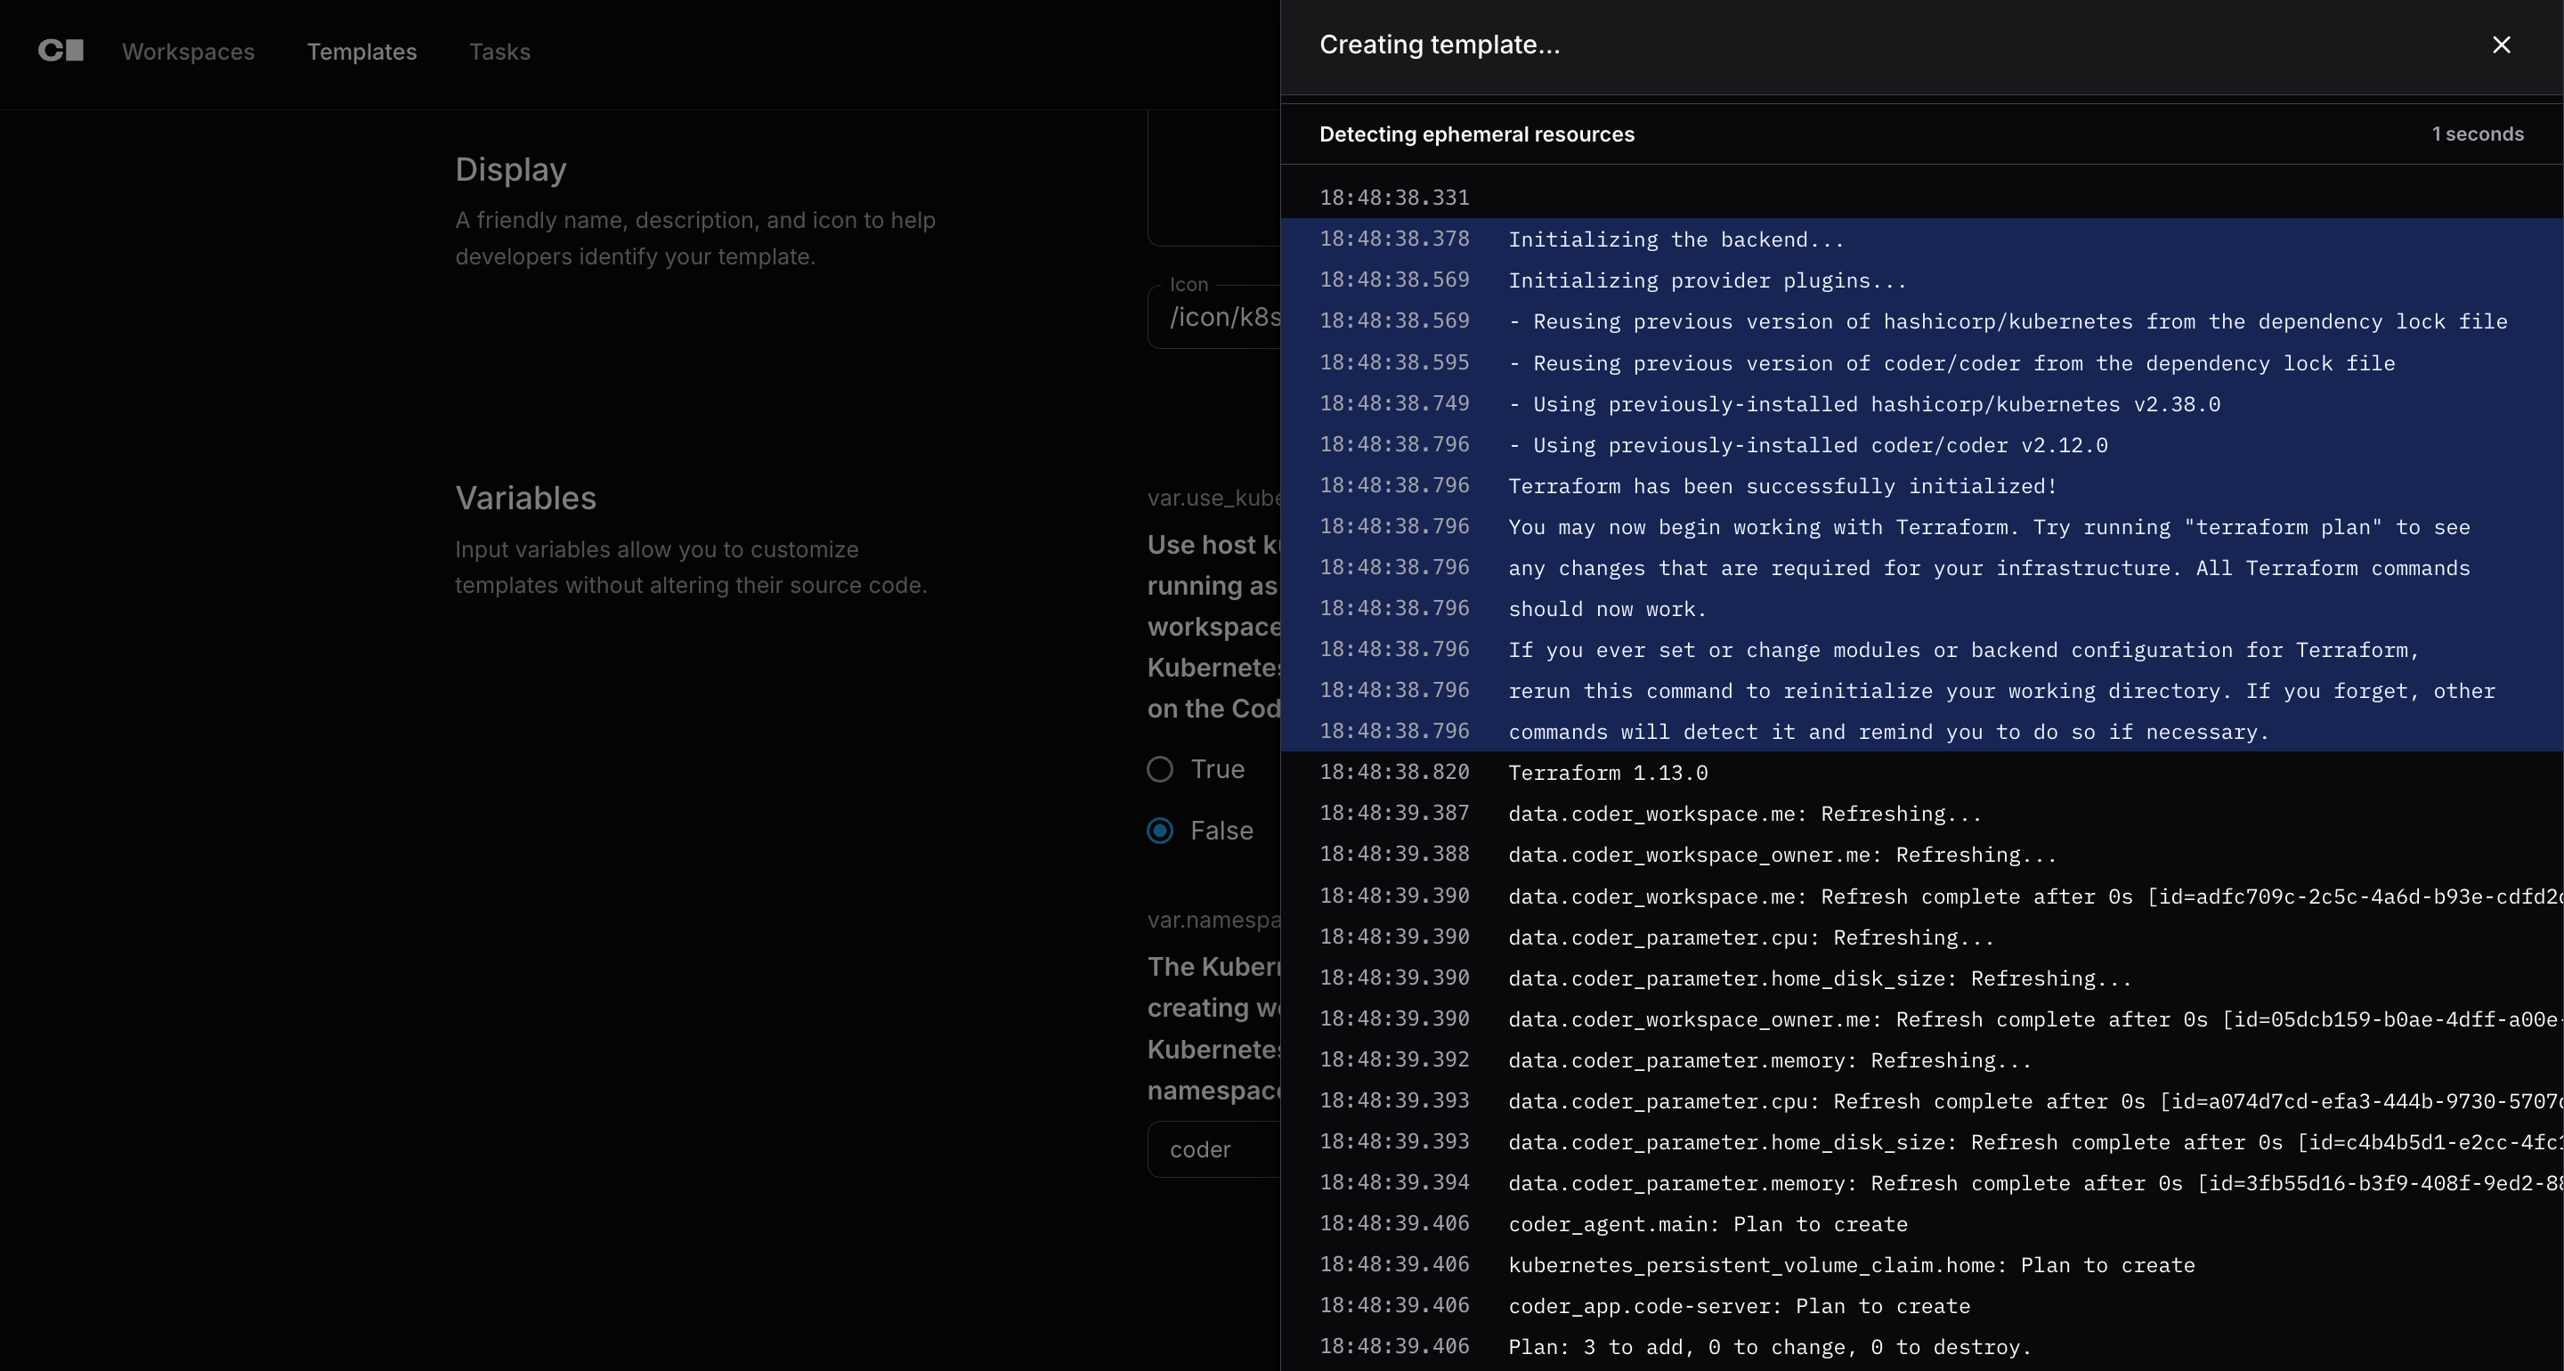Click the Display section heading

tap(511, 169)
